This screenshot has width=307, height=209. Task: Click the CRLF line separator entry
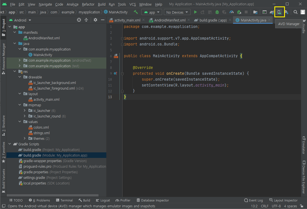click(265, 206)
